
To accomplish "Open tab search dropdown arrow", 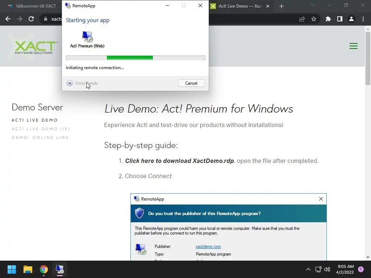I will 313,5.
